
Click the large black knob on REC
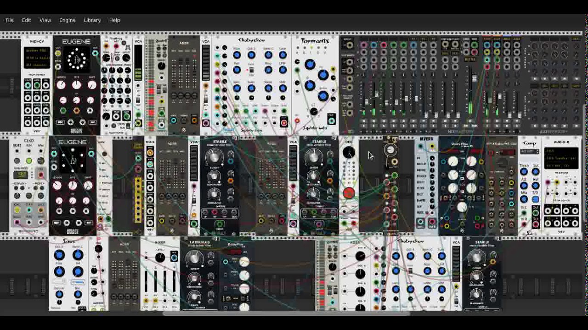349,153
